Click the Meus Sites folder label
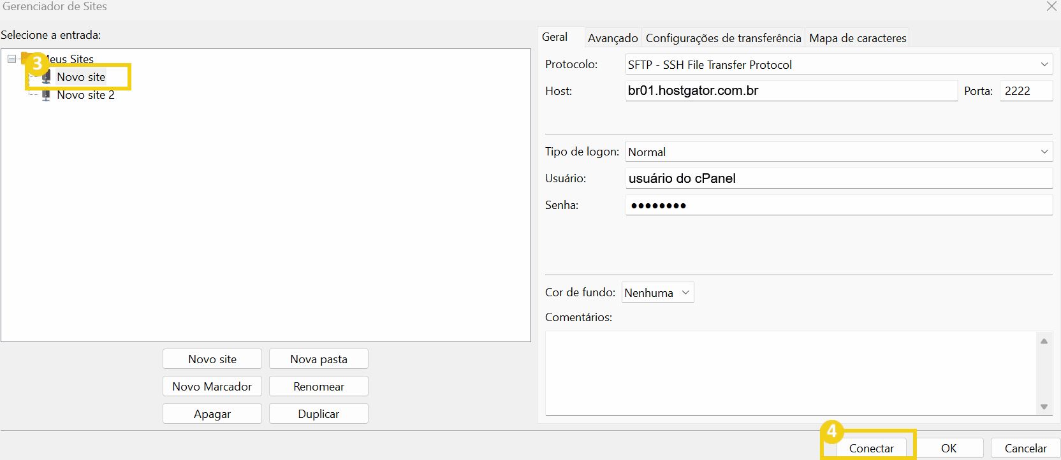This screenshot has width=1061, height=460. [x=69, y=59]
